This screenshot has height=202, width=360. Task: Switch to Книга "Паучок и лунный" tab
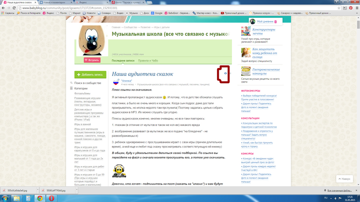point(128,2)
